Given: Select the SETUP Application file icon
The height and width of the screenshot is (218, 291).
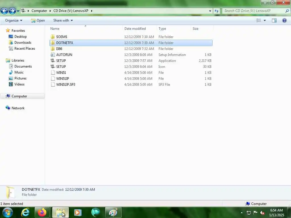Looking at the screenshot, I should click(x=53, y=60).
